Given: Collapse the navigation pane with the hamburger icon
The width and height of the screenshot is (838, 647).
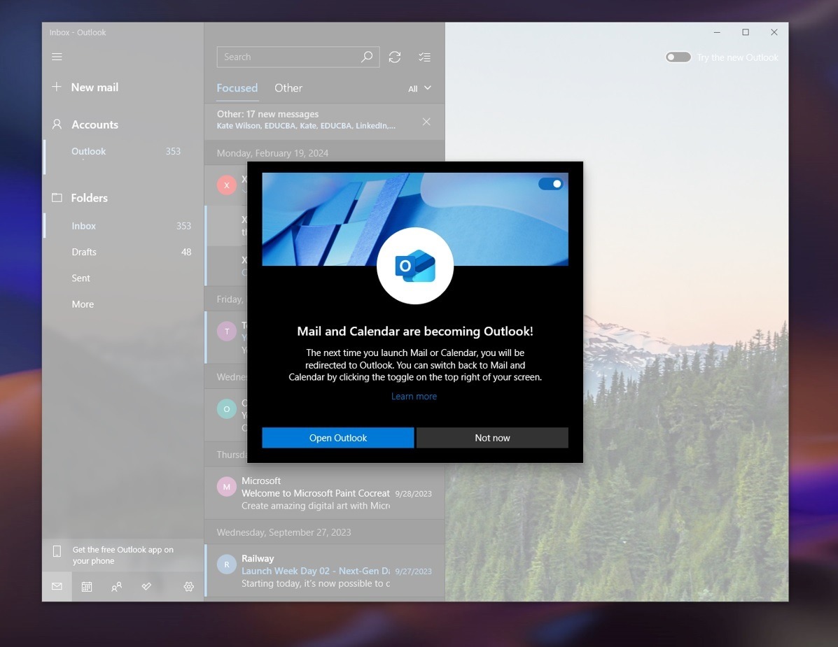Looking at the screenshot, I should click(57, 57).
